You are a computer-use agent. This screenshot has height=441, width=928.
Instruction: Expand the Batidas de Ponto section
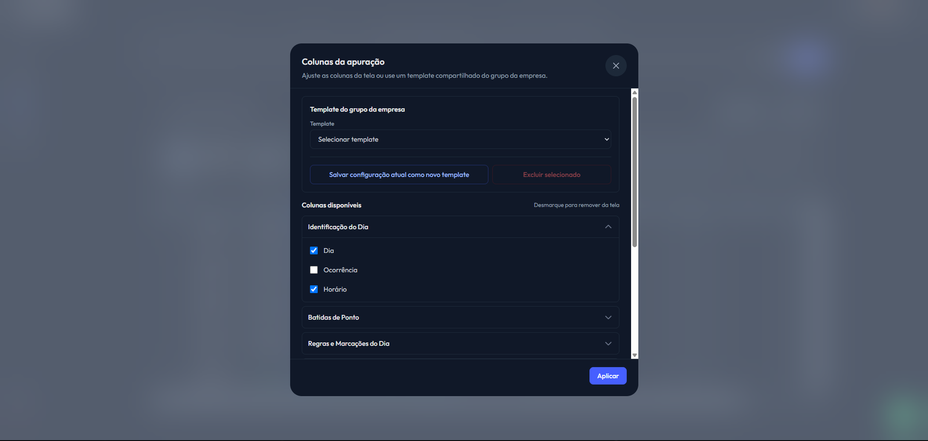pyautogui.click(x=461, y=317)
